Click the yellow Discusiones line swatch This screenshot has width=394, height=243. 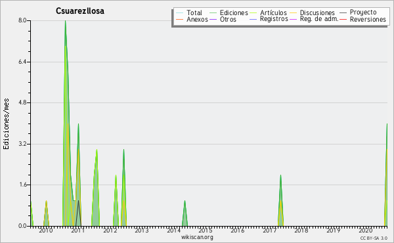pyautogui.click(x=294, y=12)
